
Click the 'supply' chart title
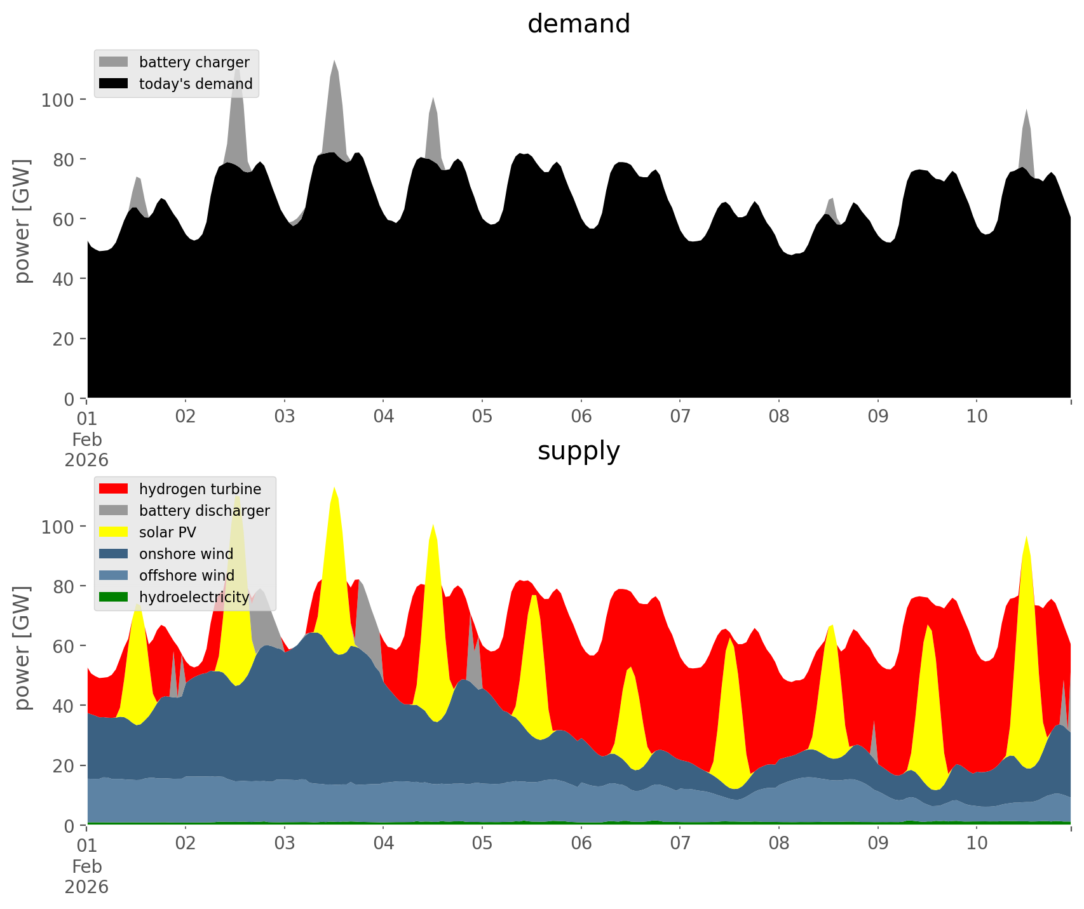578,451
